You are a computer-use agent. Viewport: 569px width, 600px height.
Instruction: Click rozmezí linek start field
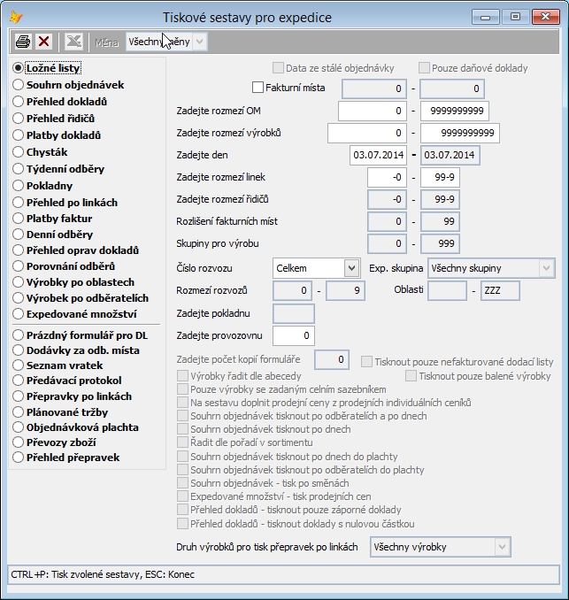click(387, 177)
